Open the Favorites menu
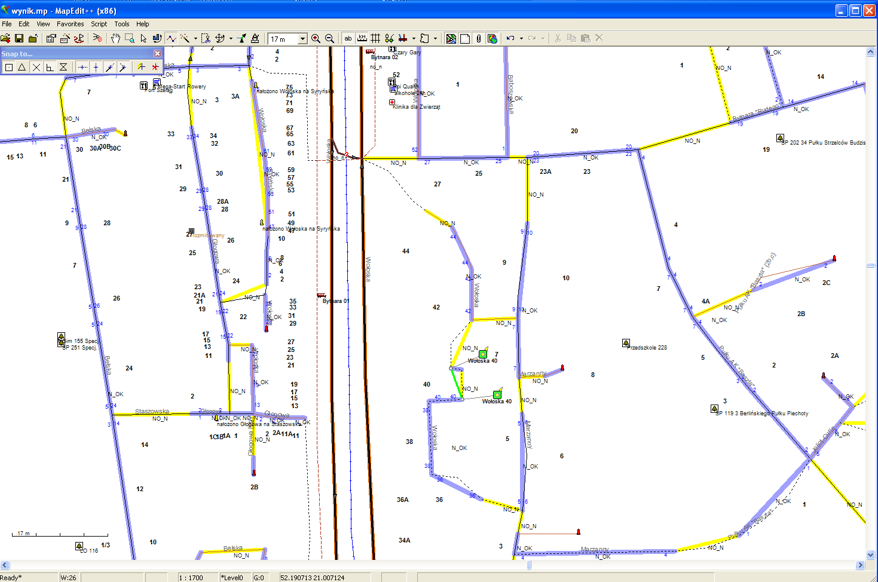 (x=70, y=24)
